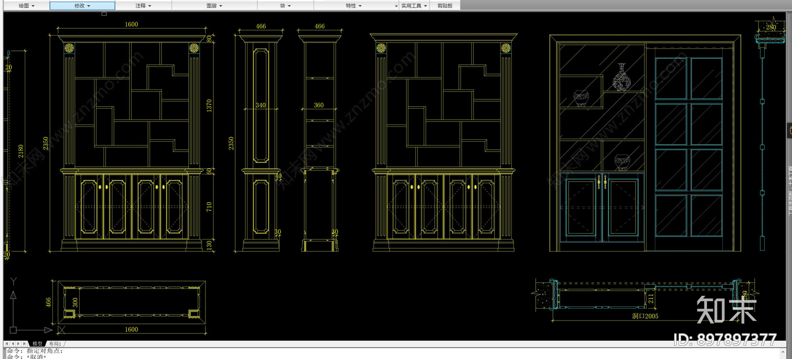Click the 命令: *取消* command line
Viewport: 792px width, 359px height.
(x=26, y=356)
